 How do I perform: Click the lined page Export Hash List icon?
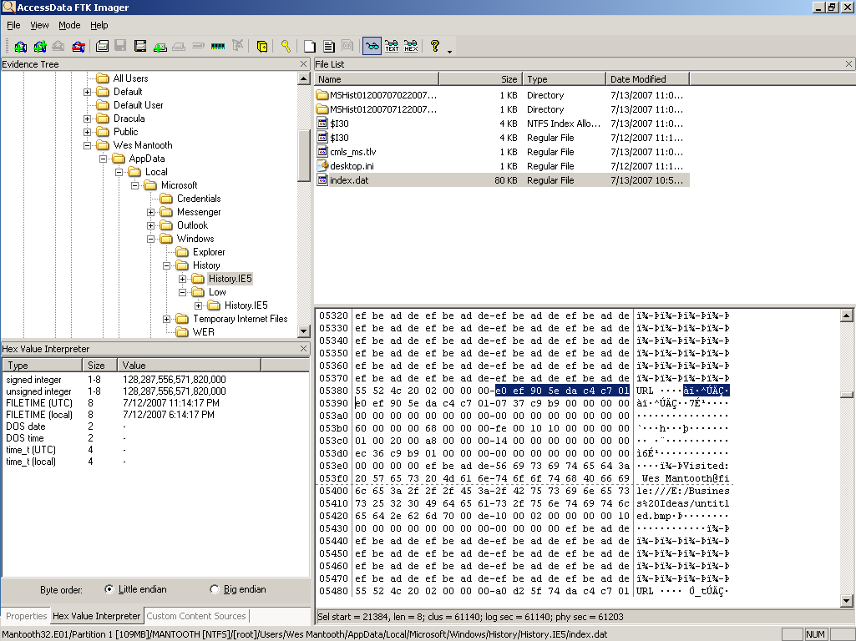[329, 47]
